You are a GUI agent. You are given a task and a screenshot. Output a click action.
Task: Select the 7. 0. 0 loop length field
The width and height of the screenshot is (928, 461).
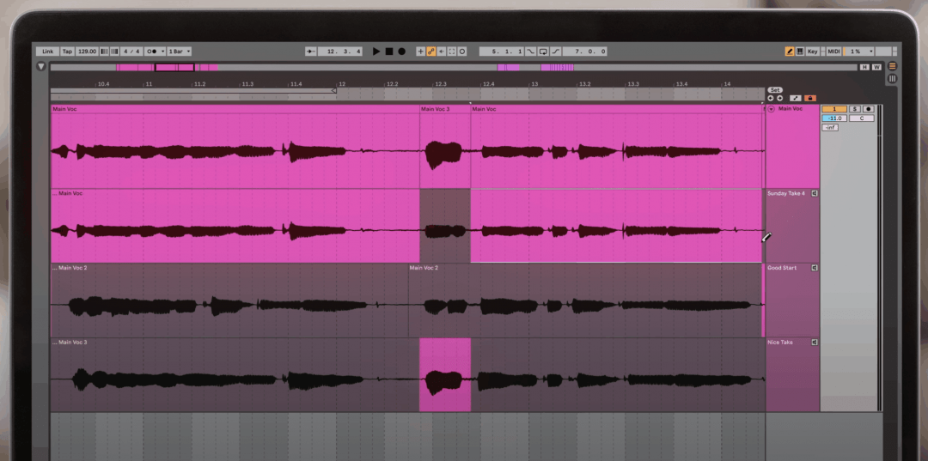tap(585, 52)
